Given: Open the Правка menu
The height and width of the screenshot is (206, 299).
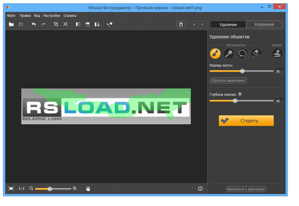Looking at the screenshot, I should [x=25, y=16].
